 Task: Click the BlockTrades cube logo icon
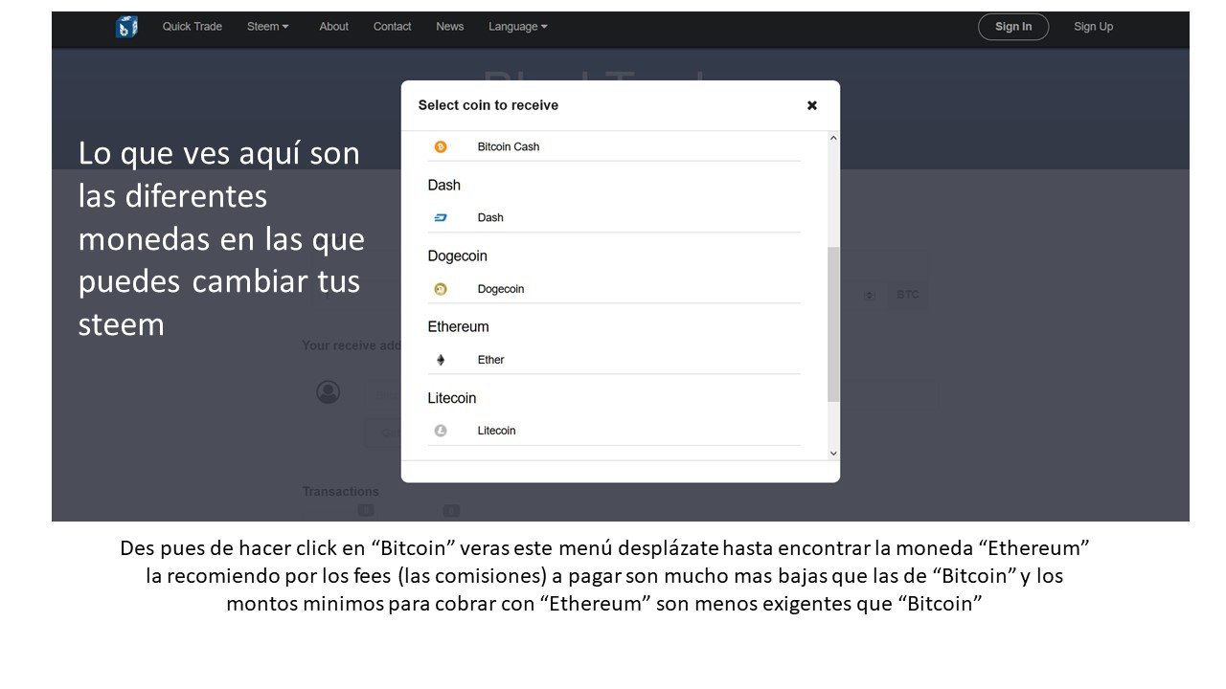point(126,27)
